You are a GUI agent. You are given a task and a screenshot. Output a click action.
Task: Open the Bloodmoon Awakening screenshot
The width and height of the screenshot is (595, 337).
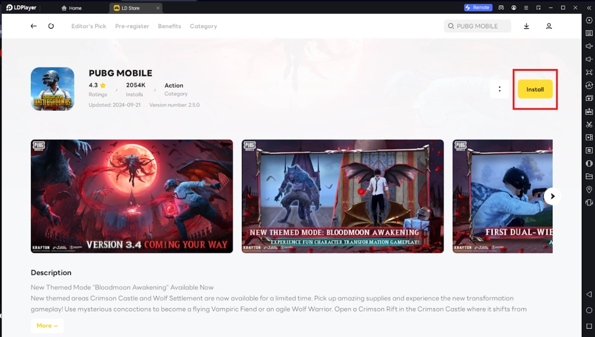[343, 196]
